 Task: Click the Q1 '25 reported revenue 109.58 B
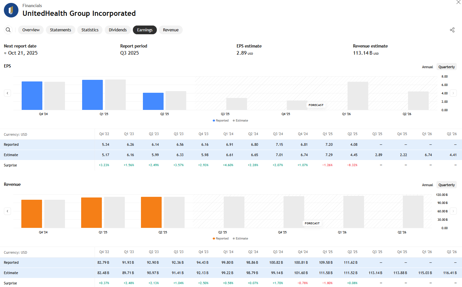[x=326, y=262]
